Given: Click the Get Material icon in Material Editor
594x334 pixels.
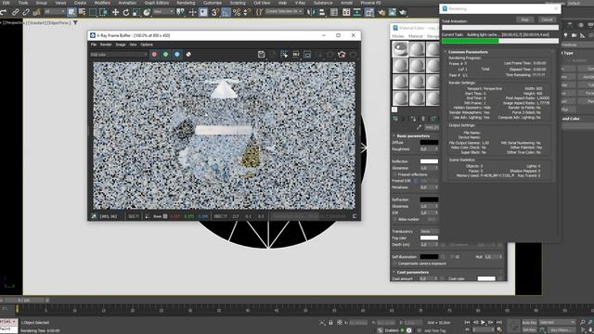Looking at the screenshot, I should point(395,119).
